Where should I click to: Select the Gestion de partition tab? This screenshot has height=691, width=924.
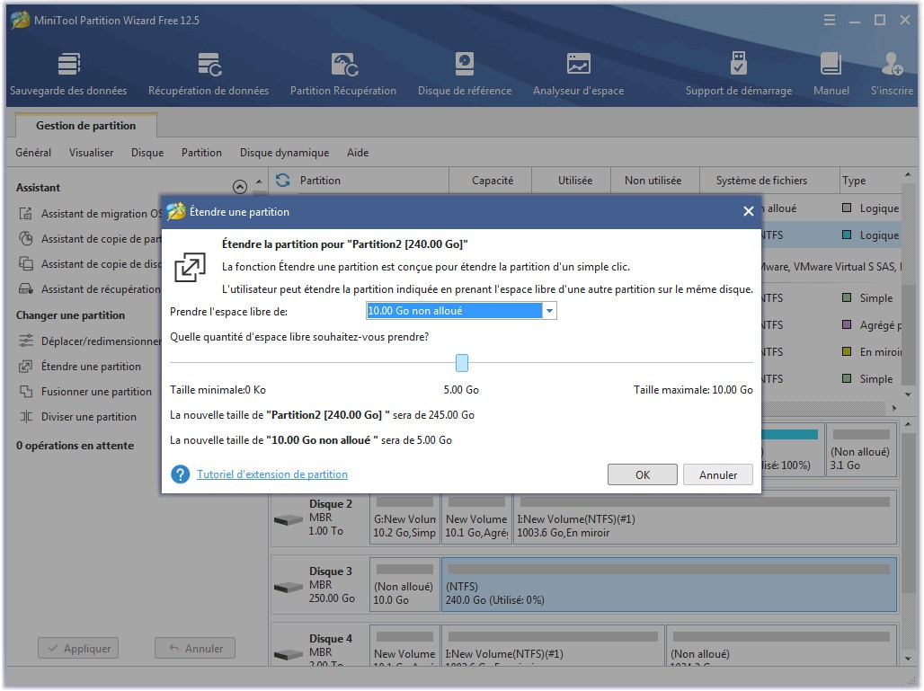coord(86,126)
